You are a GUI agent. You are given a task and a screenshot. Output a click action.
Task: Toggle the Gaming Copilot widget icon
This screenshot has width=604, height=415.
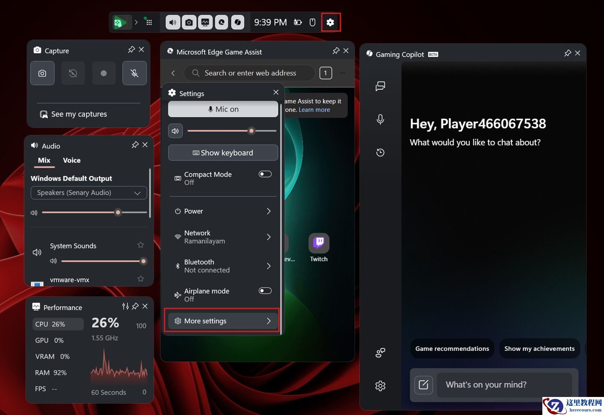point(237,22)
